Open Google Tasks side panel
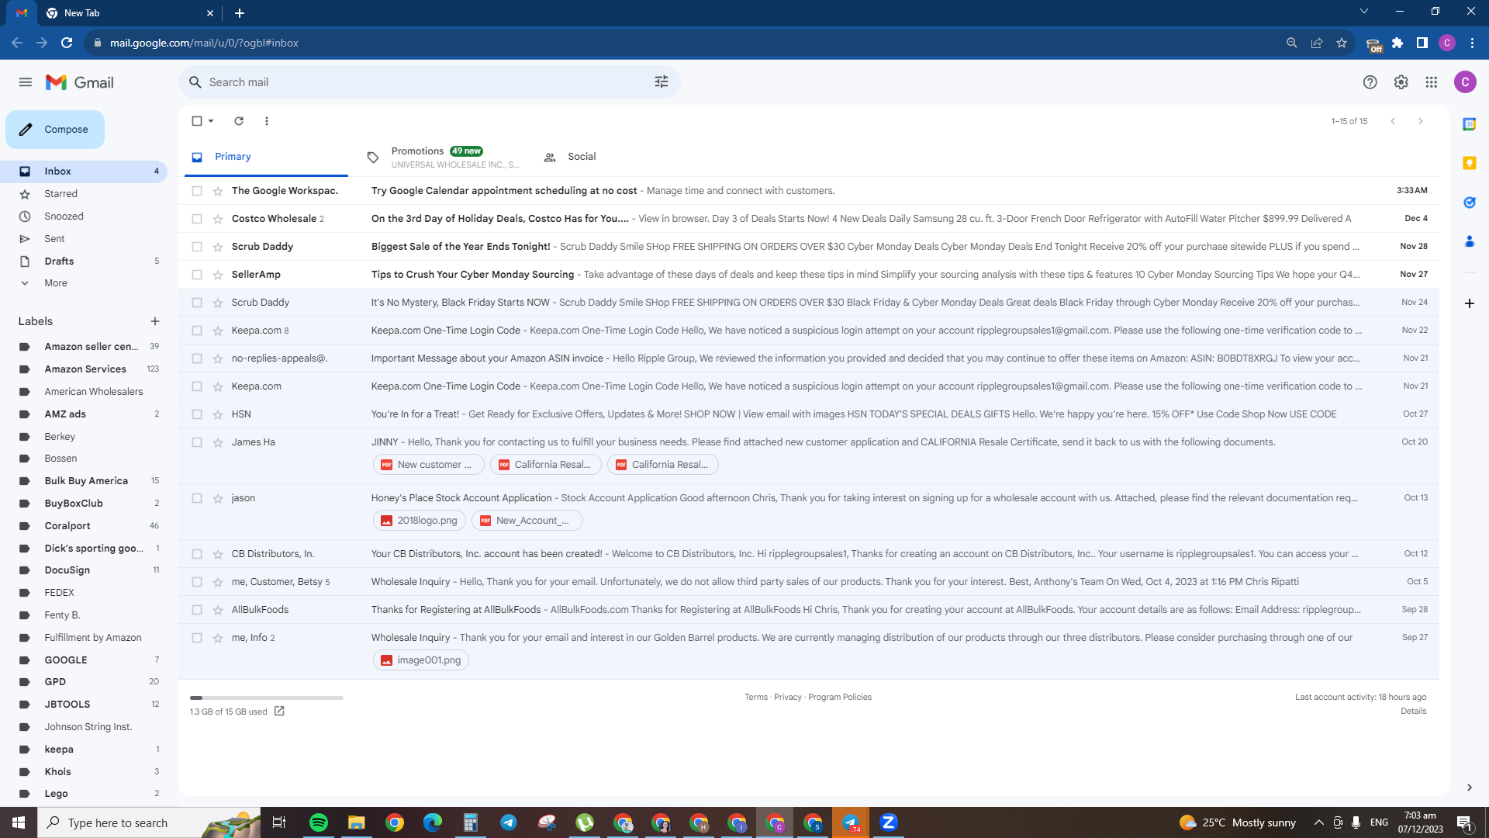This screenshot has width=1489, height=838. click(x=1470, y=203)
